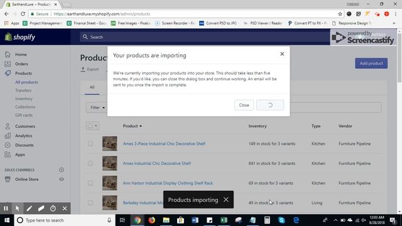402x226 pixels.
Task: Select the Screencastify pen tool
Action: (30, 208)
